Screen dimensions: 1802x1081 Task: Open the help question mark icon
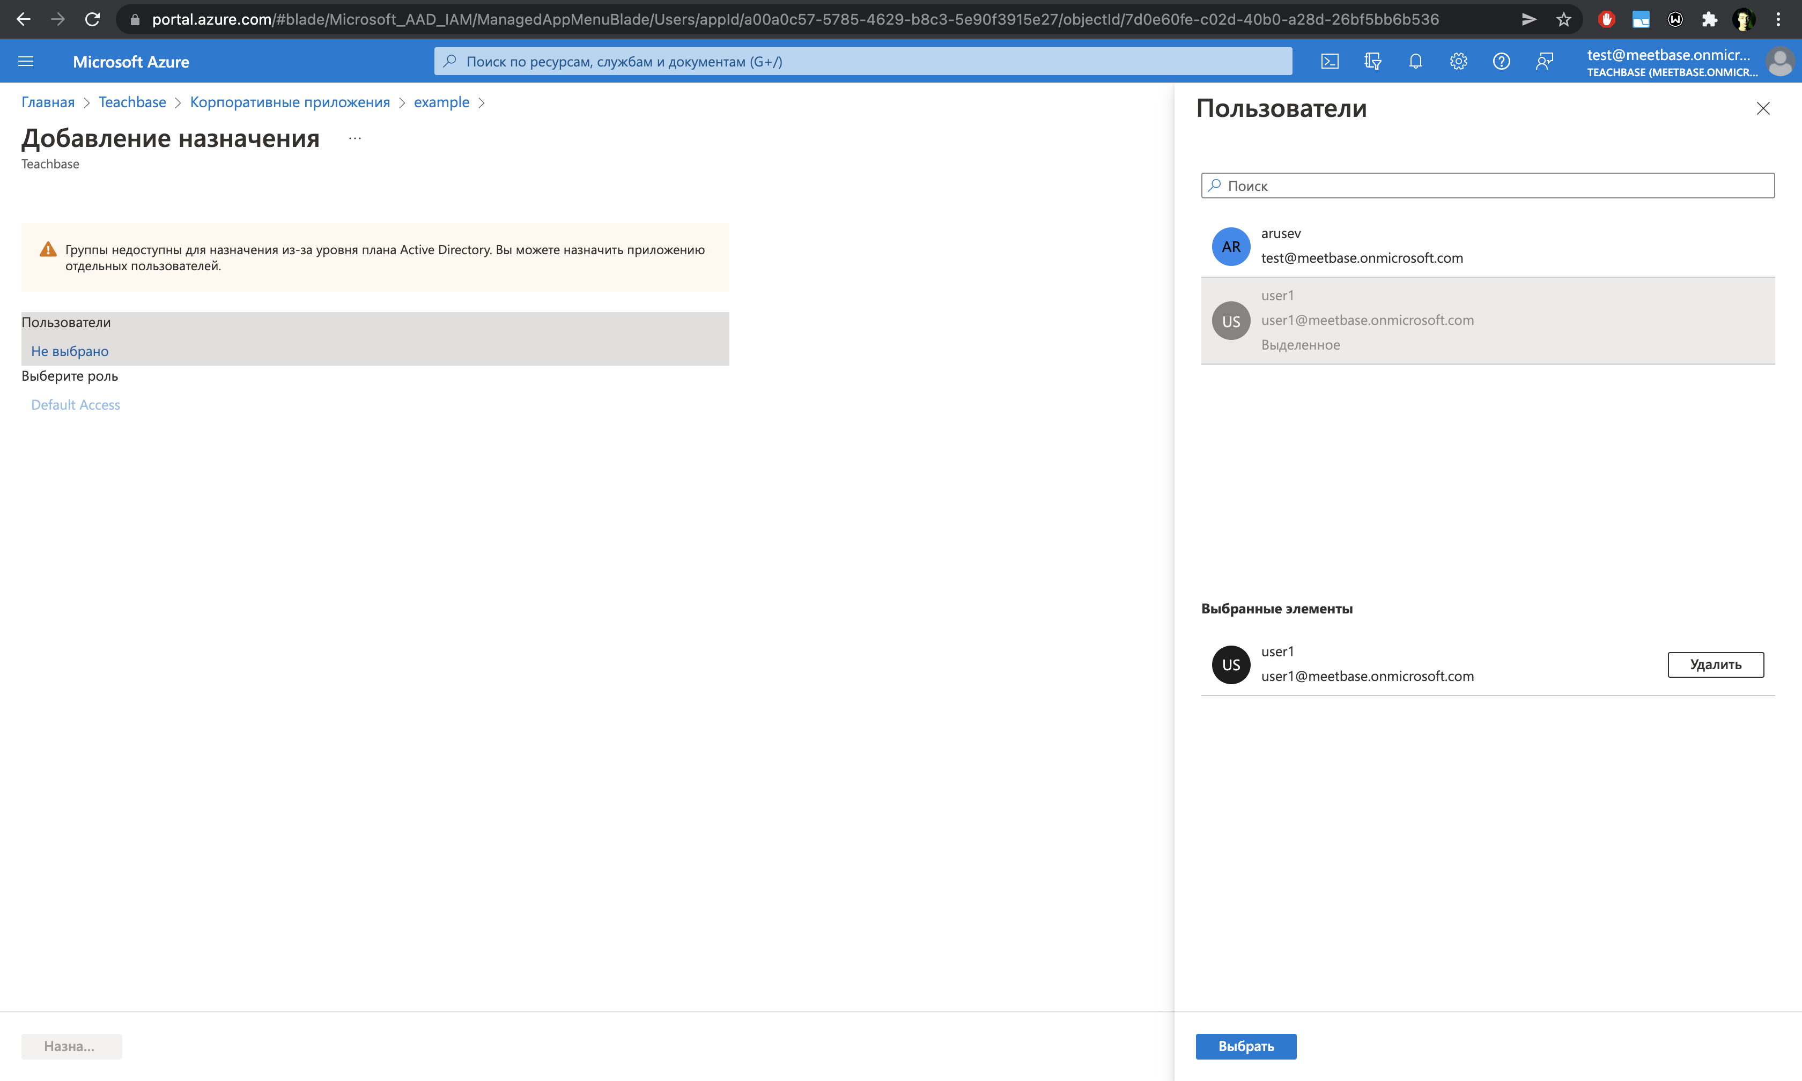click(x=1501, y=61)
